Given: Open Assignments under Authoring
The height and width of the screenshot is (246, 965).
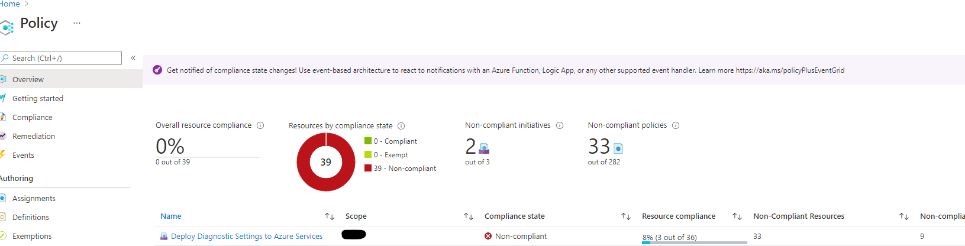Looking at the screenshot, I should pos(34,198).
